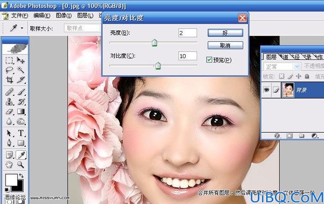Select the Clone Stamp tool
This screenshot has height=204, width=324.
(9, 102)
